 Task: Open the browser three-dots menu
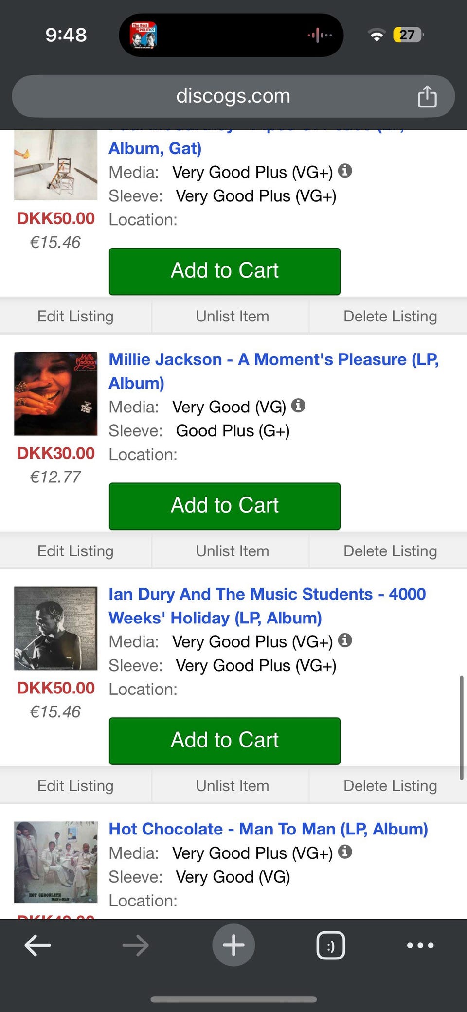[420, 945]
